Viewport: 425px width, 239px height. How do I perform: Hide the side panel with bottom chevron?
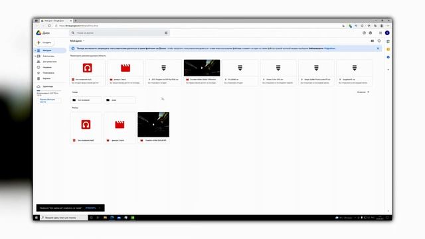click(388, 211)
